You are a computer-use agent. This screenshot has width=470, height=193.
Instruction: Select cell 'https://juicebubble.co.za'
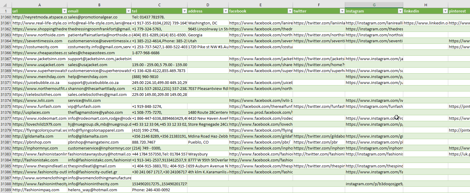(40, 83)
